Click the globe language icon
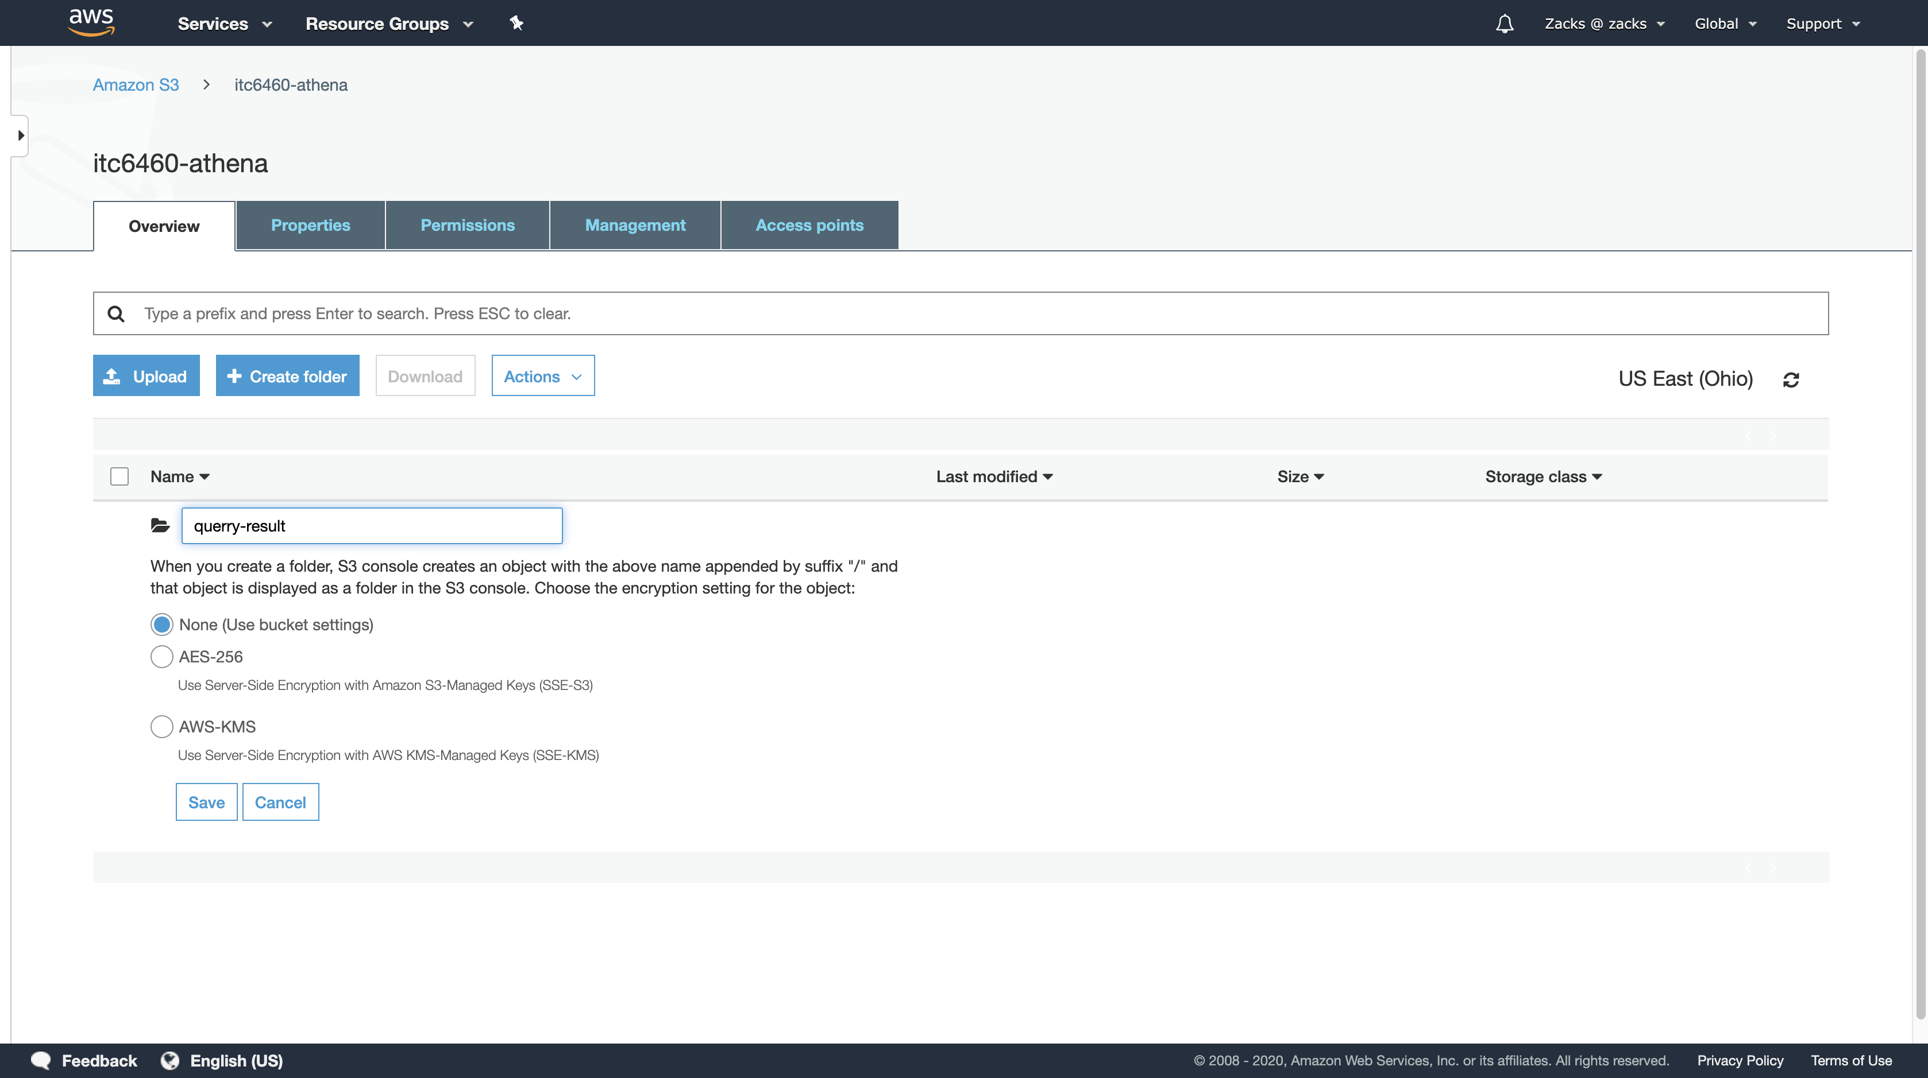This screenshot has width=1928, height=1078. [170, 1060]
